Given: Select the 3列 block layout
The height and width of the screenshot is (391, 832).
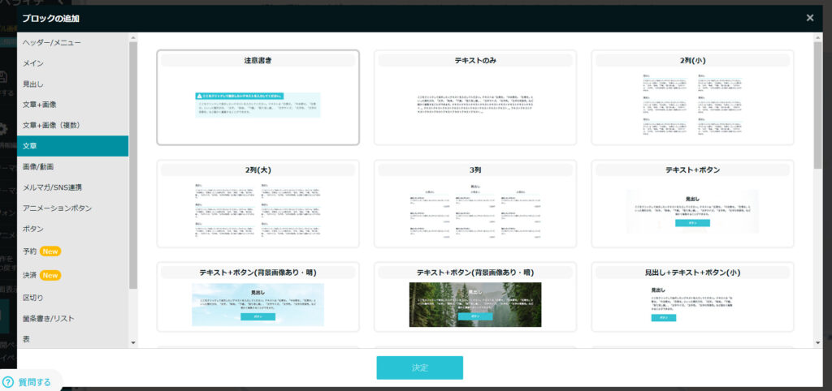Looking at the screenshot, I should pyautogui.click(x=475, y=204).
